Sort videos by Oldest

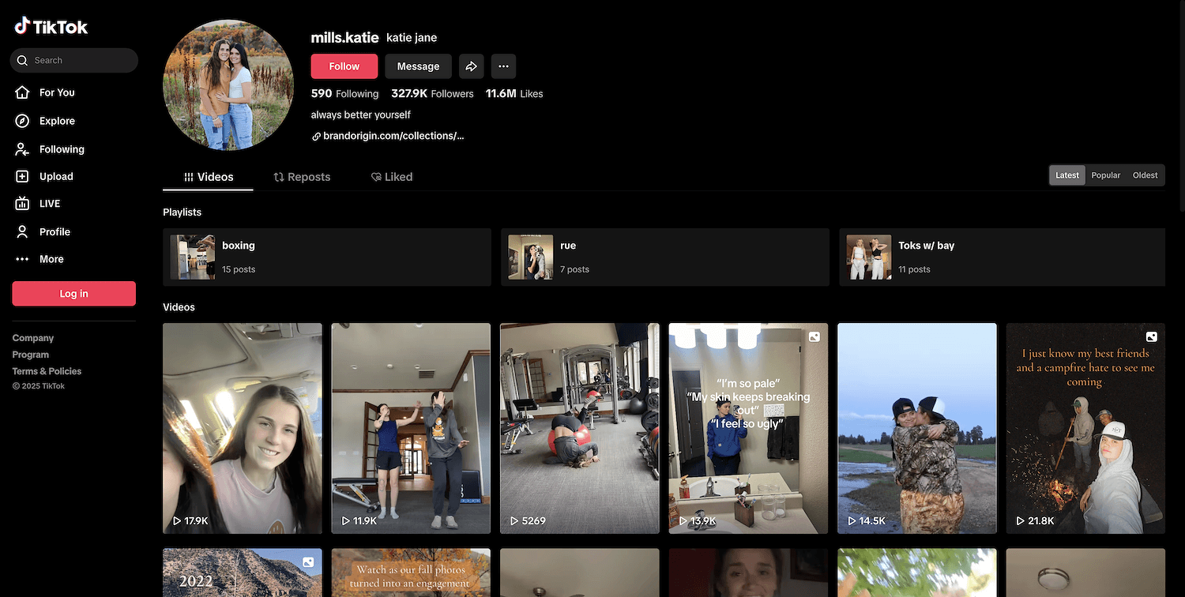(x=1145, y=175)
